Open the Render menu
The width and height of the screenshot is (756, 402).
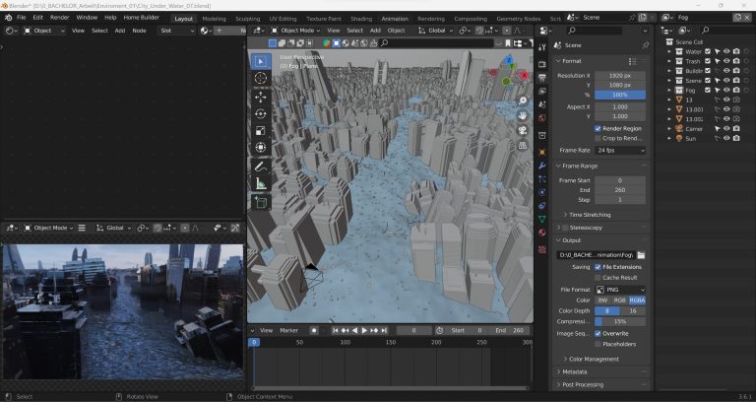point(60,18)
